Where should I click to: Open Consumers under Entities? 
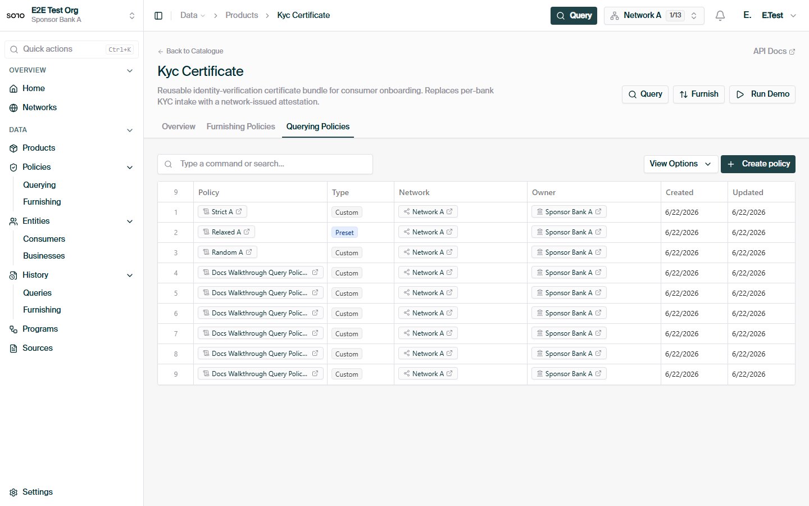(44, 239)
